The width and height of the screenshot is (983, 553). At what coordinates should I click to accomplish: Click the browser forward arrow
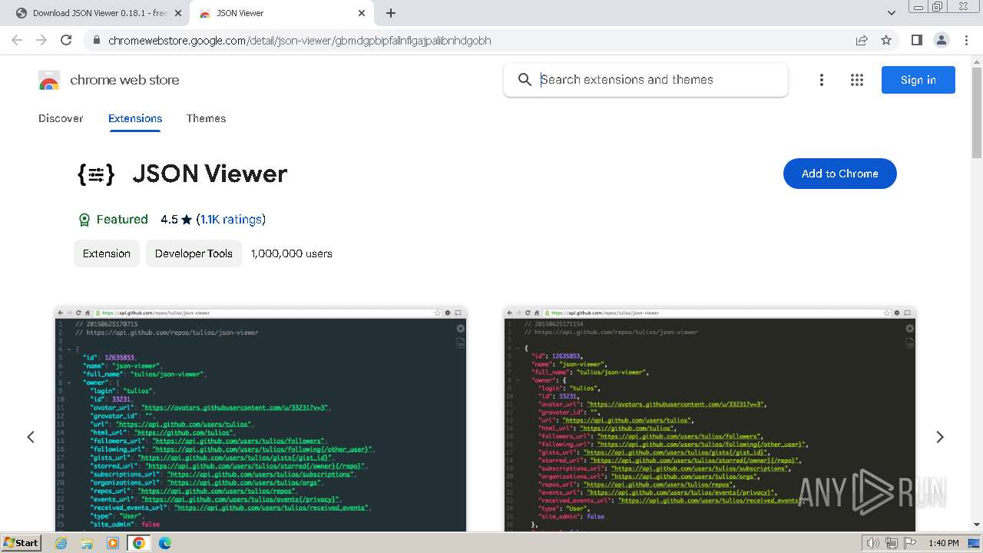tap(41, 40)
